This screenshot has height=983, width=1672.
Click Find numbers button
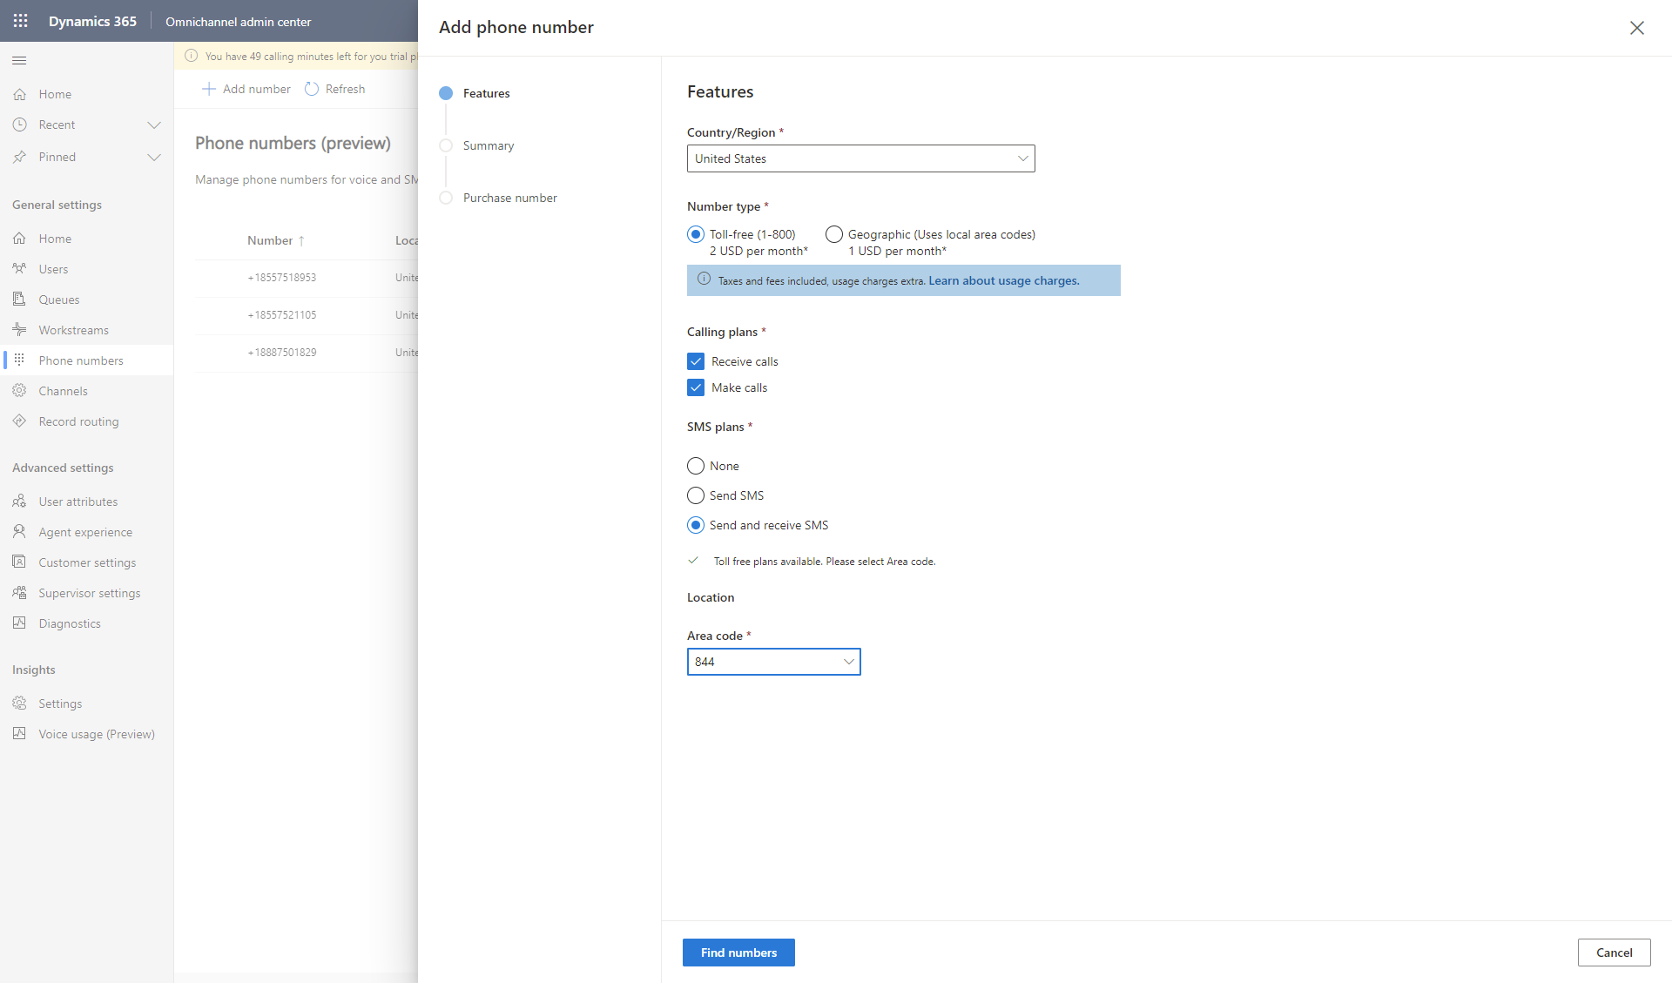(x=738, y=952)
